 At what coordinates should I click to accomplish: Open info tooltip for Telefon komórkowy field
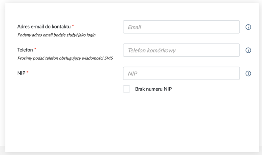pos(248,50)
